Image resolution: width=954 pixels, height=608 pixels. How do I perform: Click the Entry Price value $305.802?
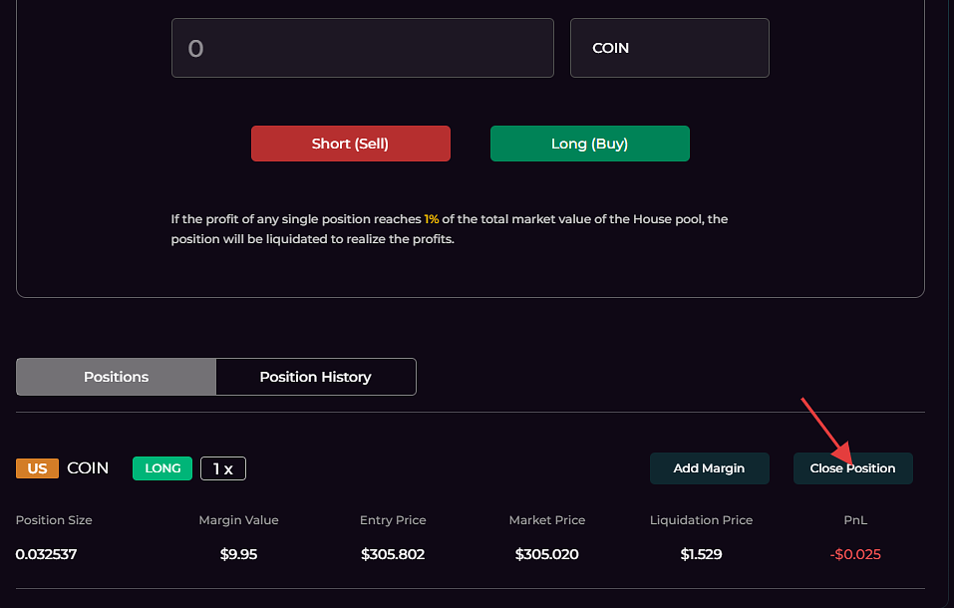pos(393,554)
